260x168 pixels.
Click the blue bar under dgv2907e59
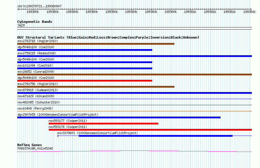click(x=119, y=117)
